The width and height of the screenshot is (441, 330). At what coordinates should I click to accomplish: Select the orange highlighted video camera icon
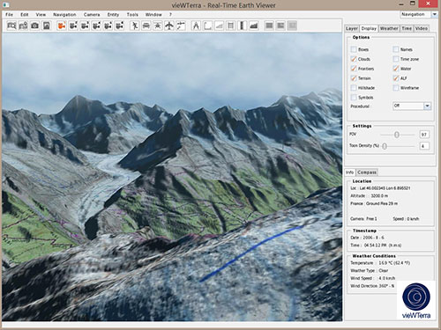point(62,26)
